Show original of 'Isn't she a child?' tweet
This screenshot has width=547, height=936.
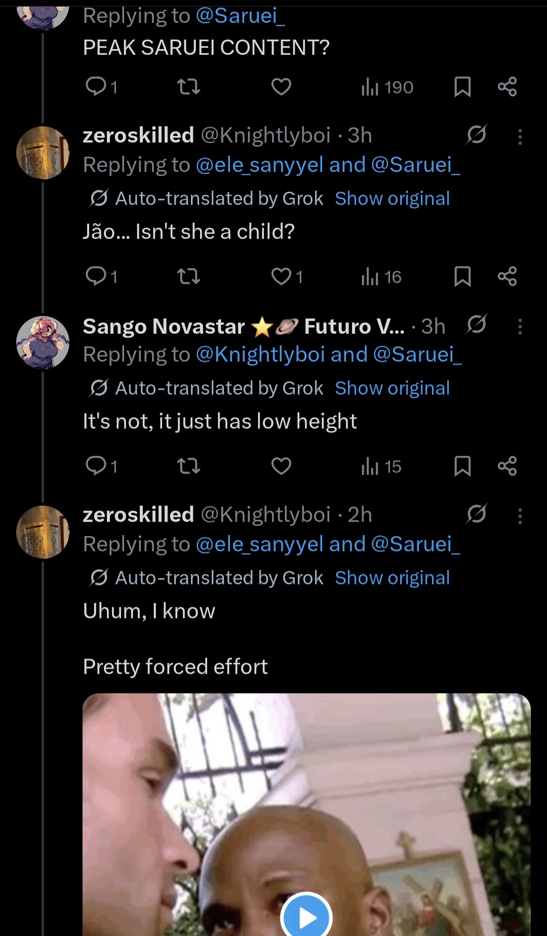coord(392,198)
